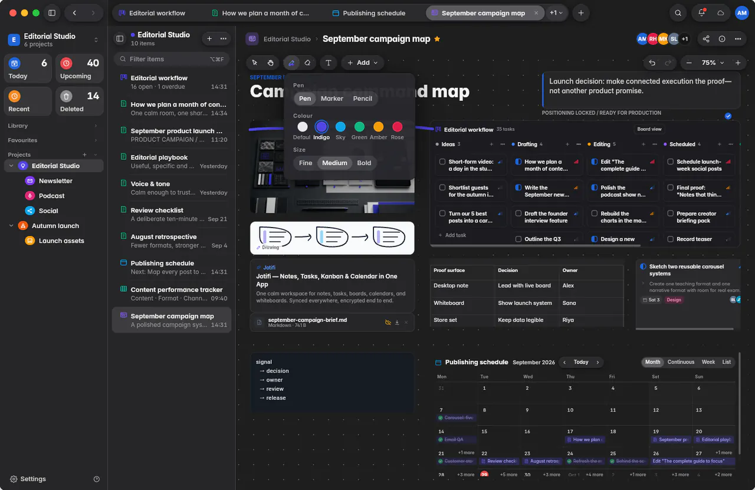Focus the Filter items search field

171,59
